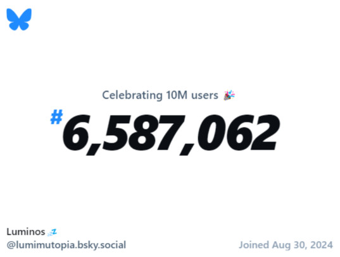Select the large user number 6,587,062
340x257 pixels.
click(171, 134)
